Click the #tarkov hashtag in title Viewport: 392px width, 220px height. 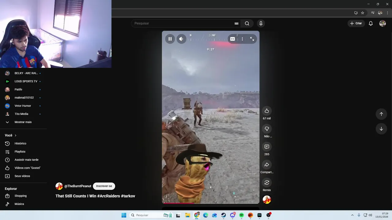128,196
